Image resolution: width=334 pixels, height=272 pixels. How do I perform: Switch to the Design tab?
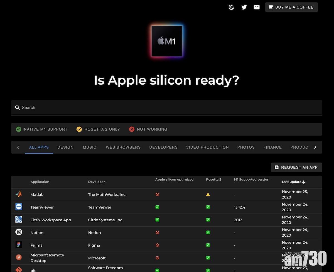(x=65, y=147)
